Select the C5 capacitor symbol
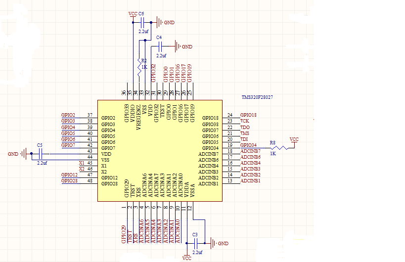The height and width of the screenshot is (262, 405). (40, 154)
